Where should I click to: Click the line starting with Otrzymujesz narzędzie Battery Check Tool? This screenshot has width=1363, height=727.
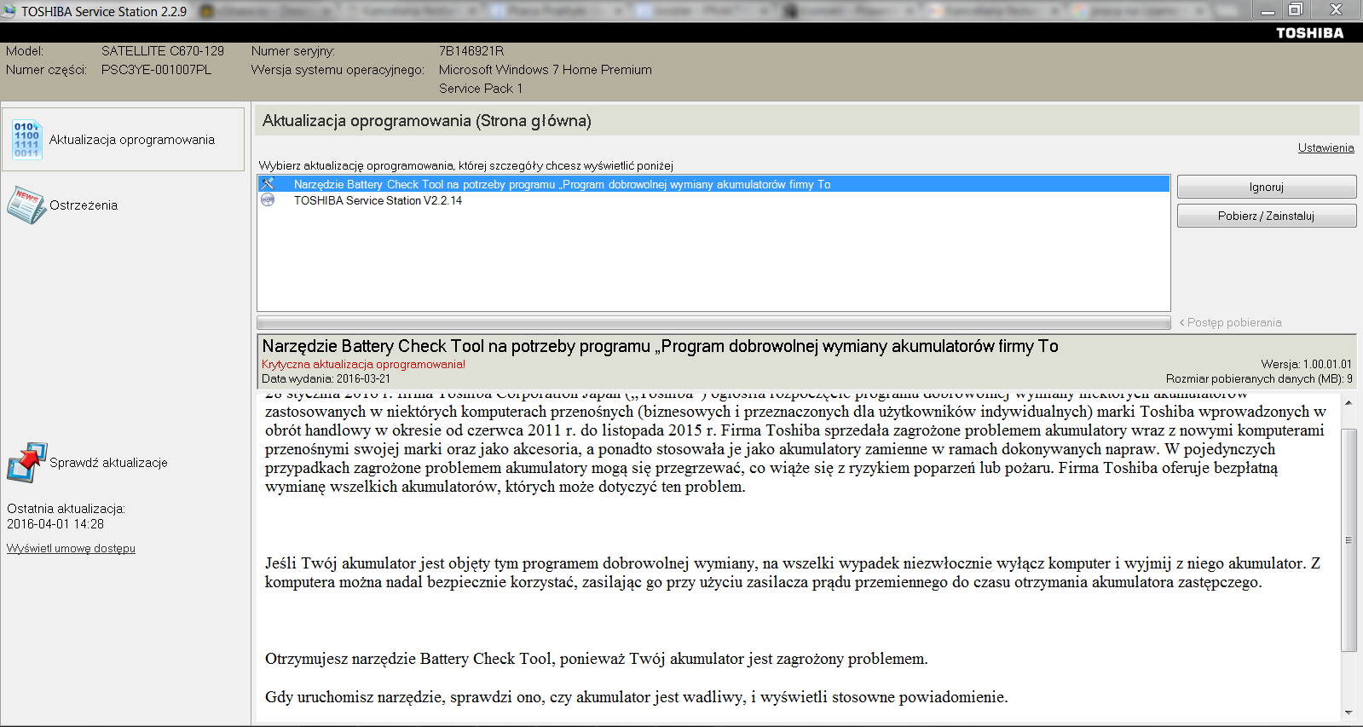click(597, 659)
